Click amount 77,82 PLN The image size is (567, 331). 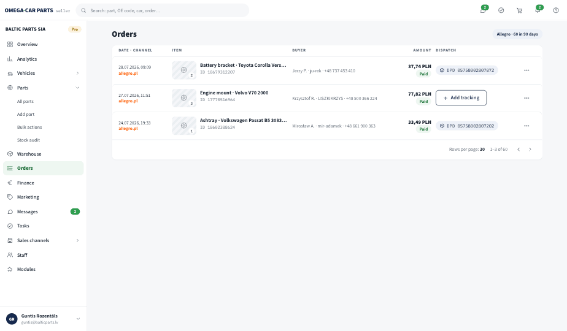(420, 94)
